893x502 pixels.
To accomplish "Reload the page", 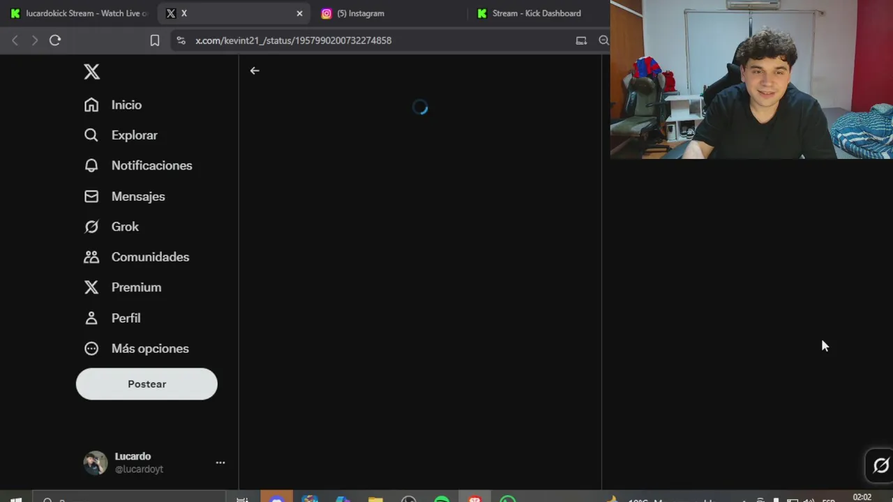I will 55,40.
